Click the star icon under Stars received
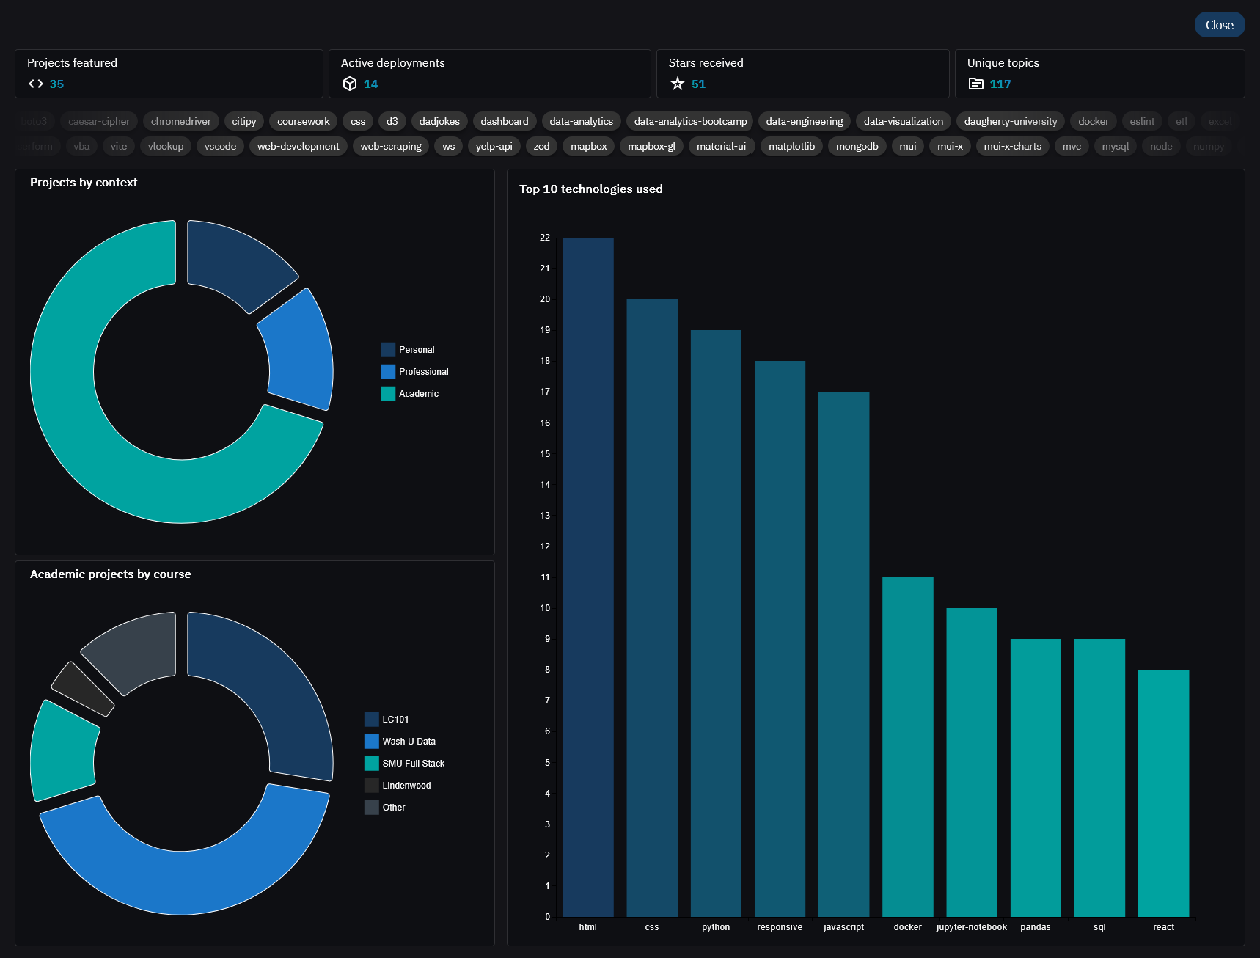 click(678, 84)
